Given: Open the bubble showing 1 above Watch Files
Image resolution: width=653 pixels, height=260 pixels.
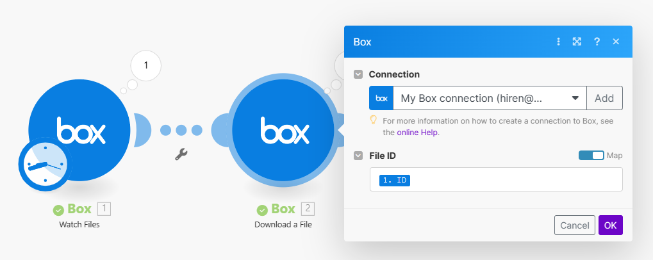Looking at the screenshot, I should [x=145, y=66].
